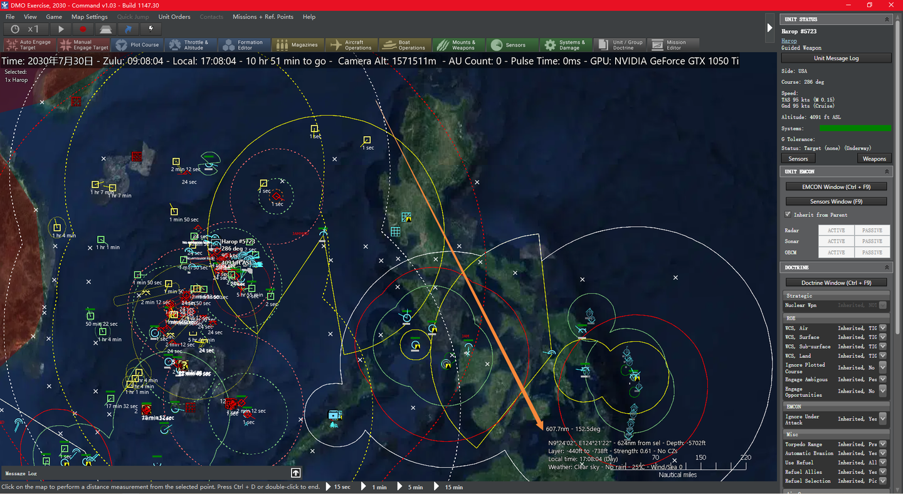
Task: Open Aircraft Operations
Action: point(351,44)
